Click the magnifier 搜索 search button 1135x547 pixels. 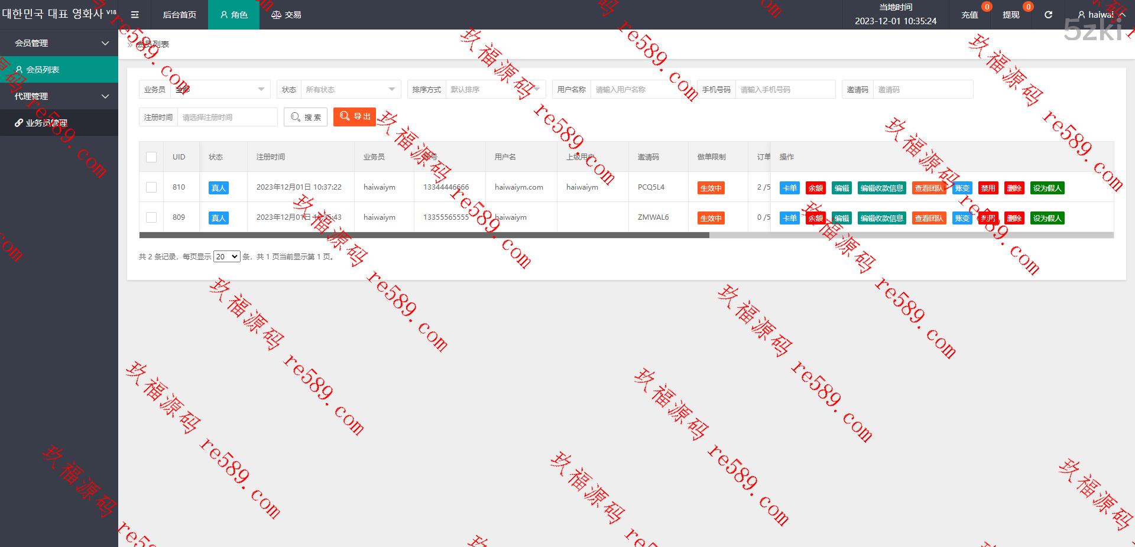[x=306, y=117]
